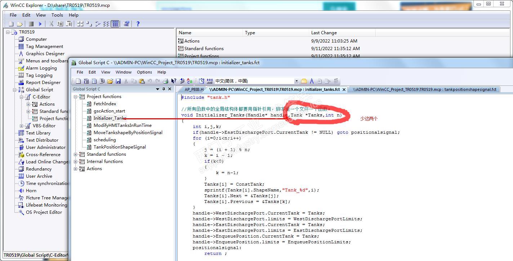Viewport: 513px width, 261px height.
Task: Open File menu in WinCC Explorer
Action: coord(13,15)
